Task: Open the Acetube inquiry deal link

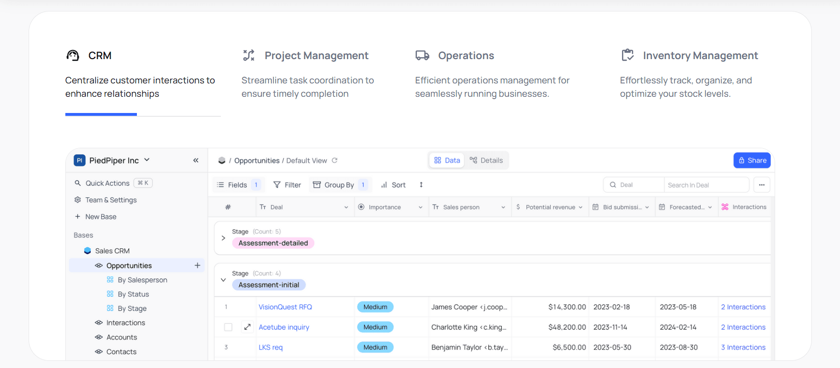Action: pos(284,327)
